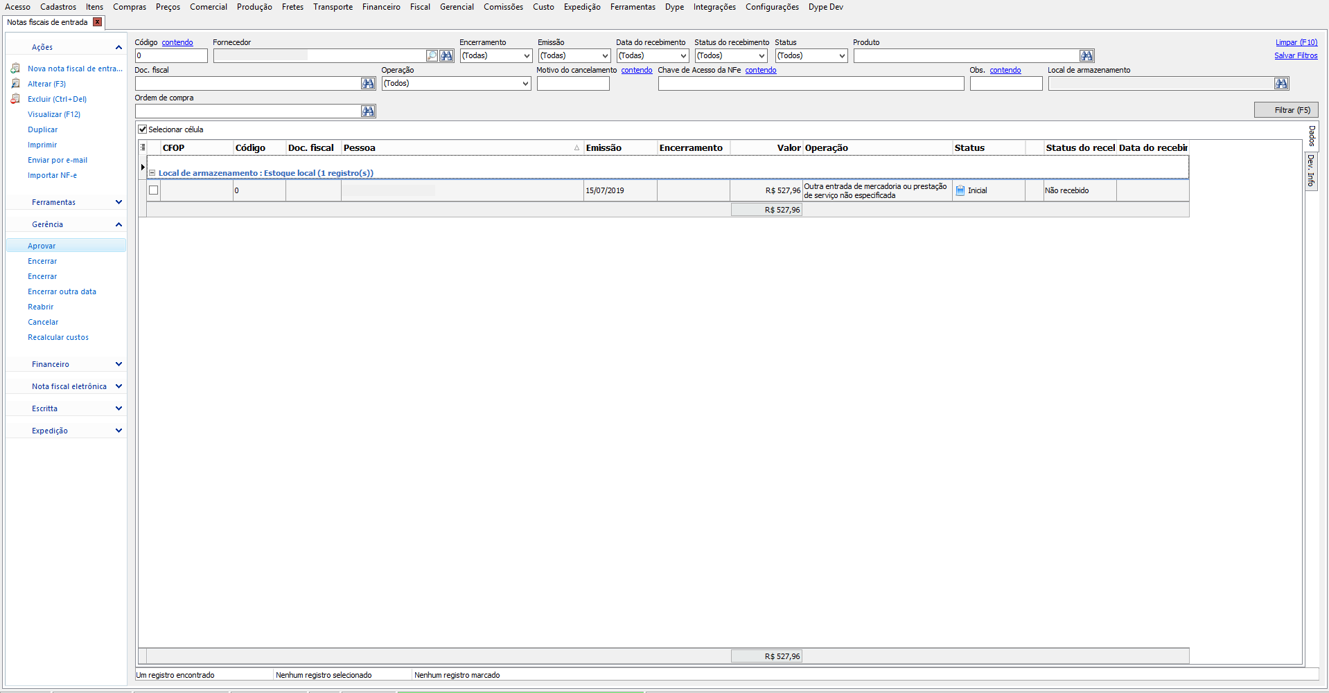Click the contendo link next to Obs.

pyautogui.click(x=1005, y=70)
